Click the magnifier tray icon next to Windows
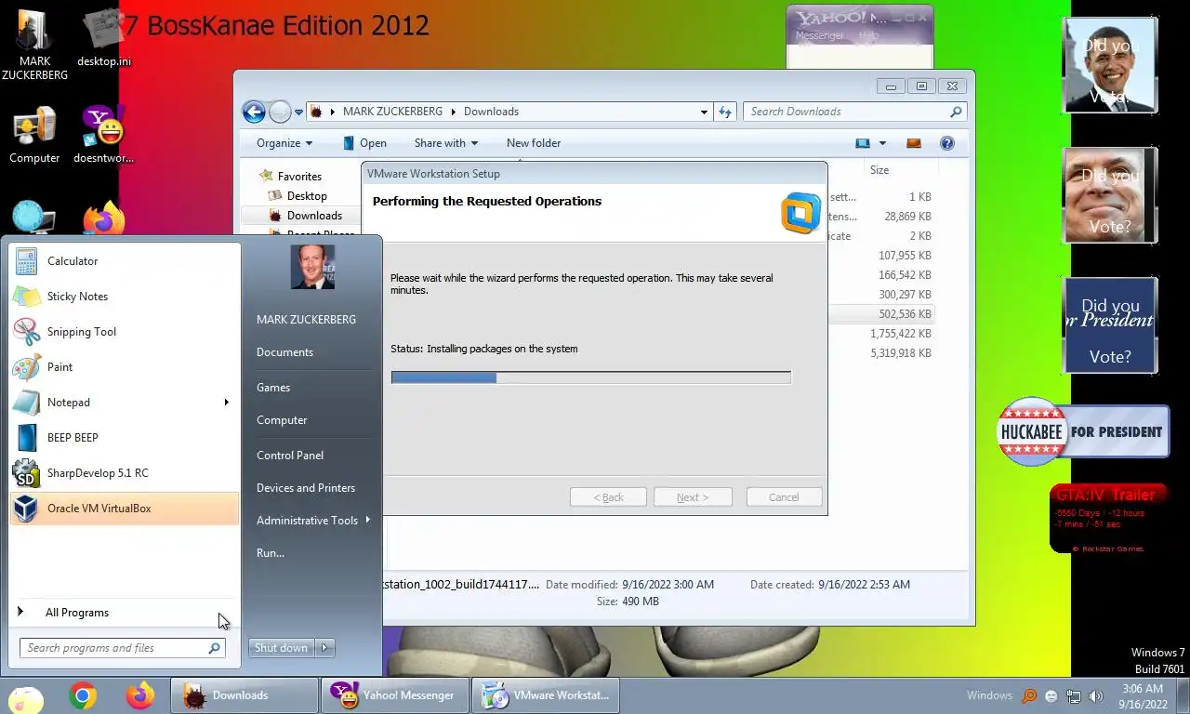Screen dimensions: 1190x714 1029,695
